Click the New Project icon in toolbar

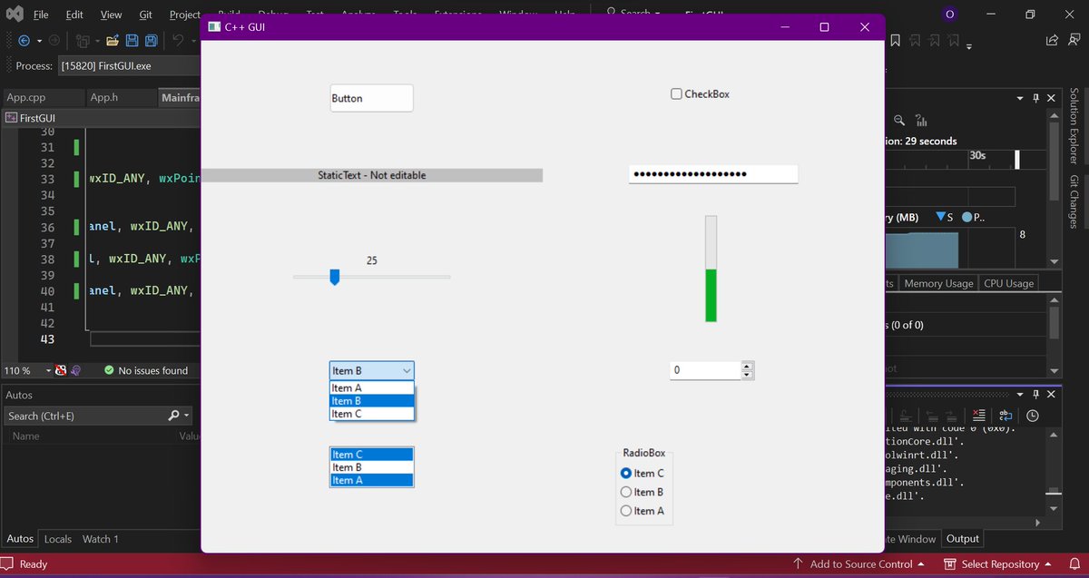coord(83,41)
